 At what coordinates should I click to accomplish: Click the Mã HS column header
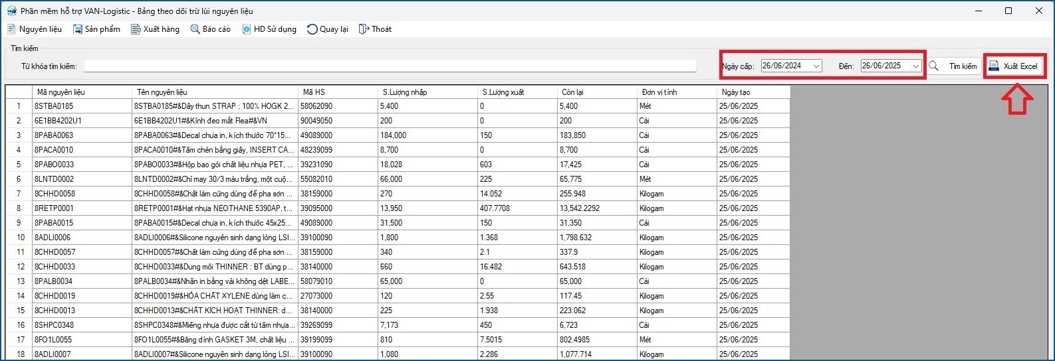point(338,92)
